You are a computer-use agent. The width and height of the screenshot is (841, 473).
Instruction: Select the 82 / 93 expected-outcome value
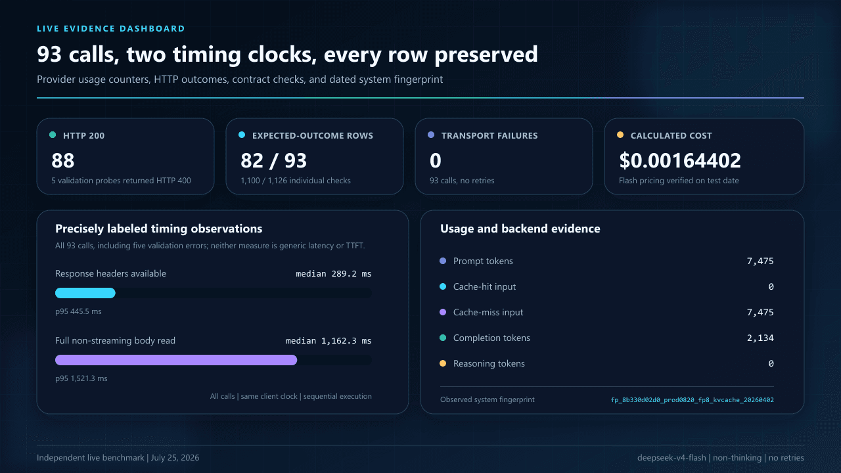(x=273, y=160)
